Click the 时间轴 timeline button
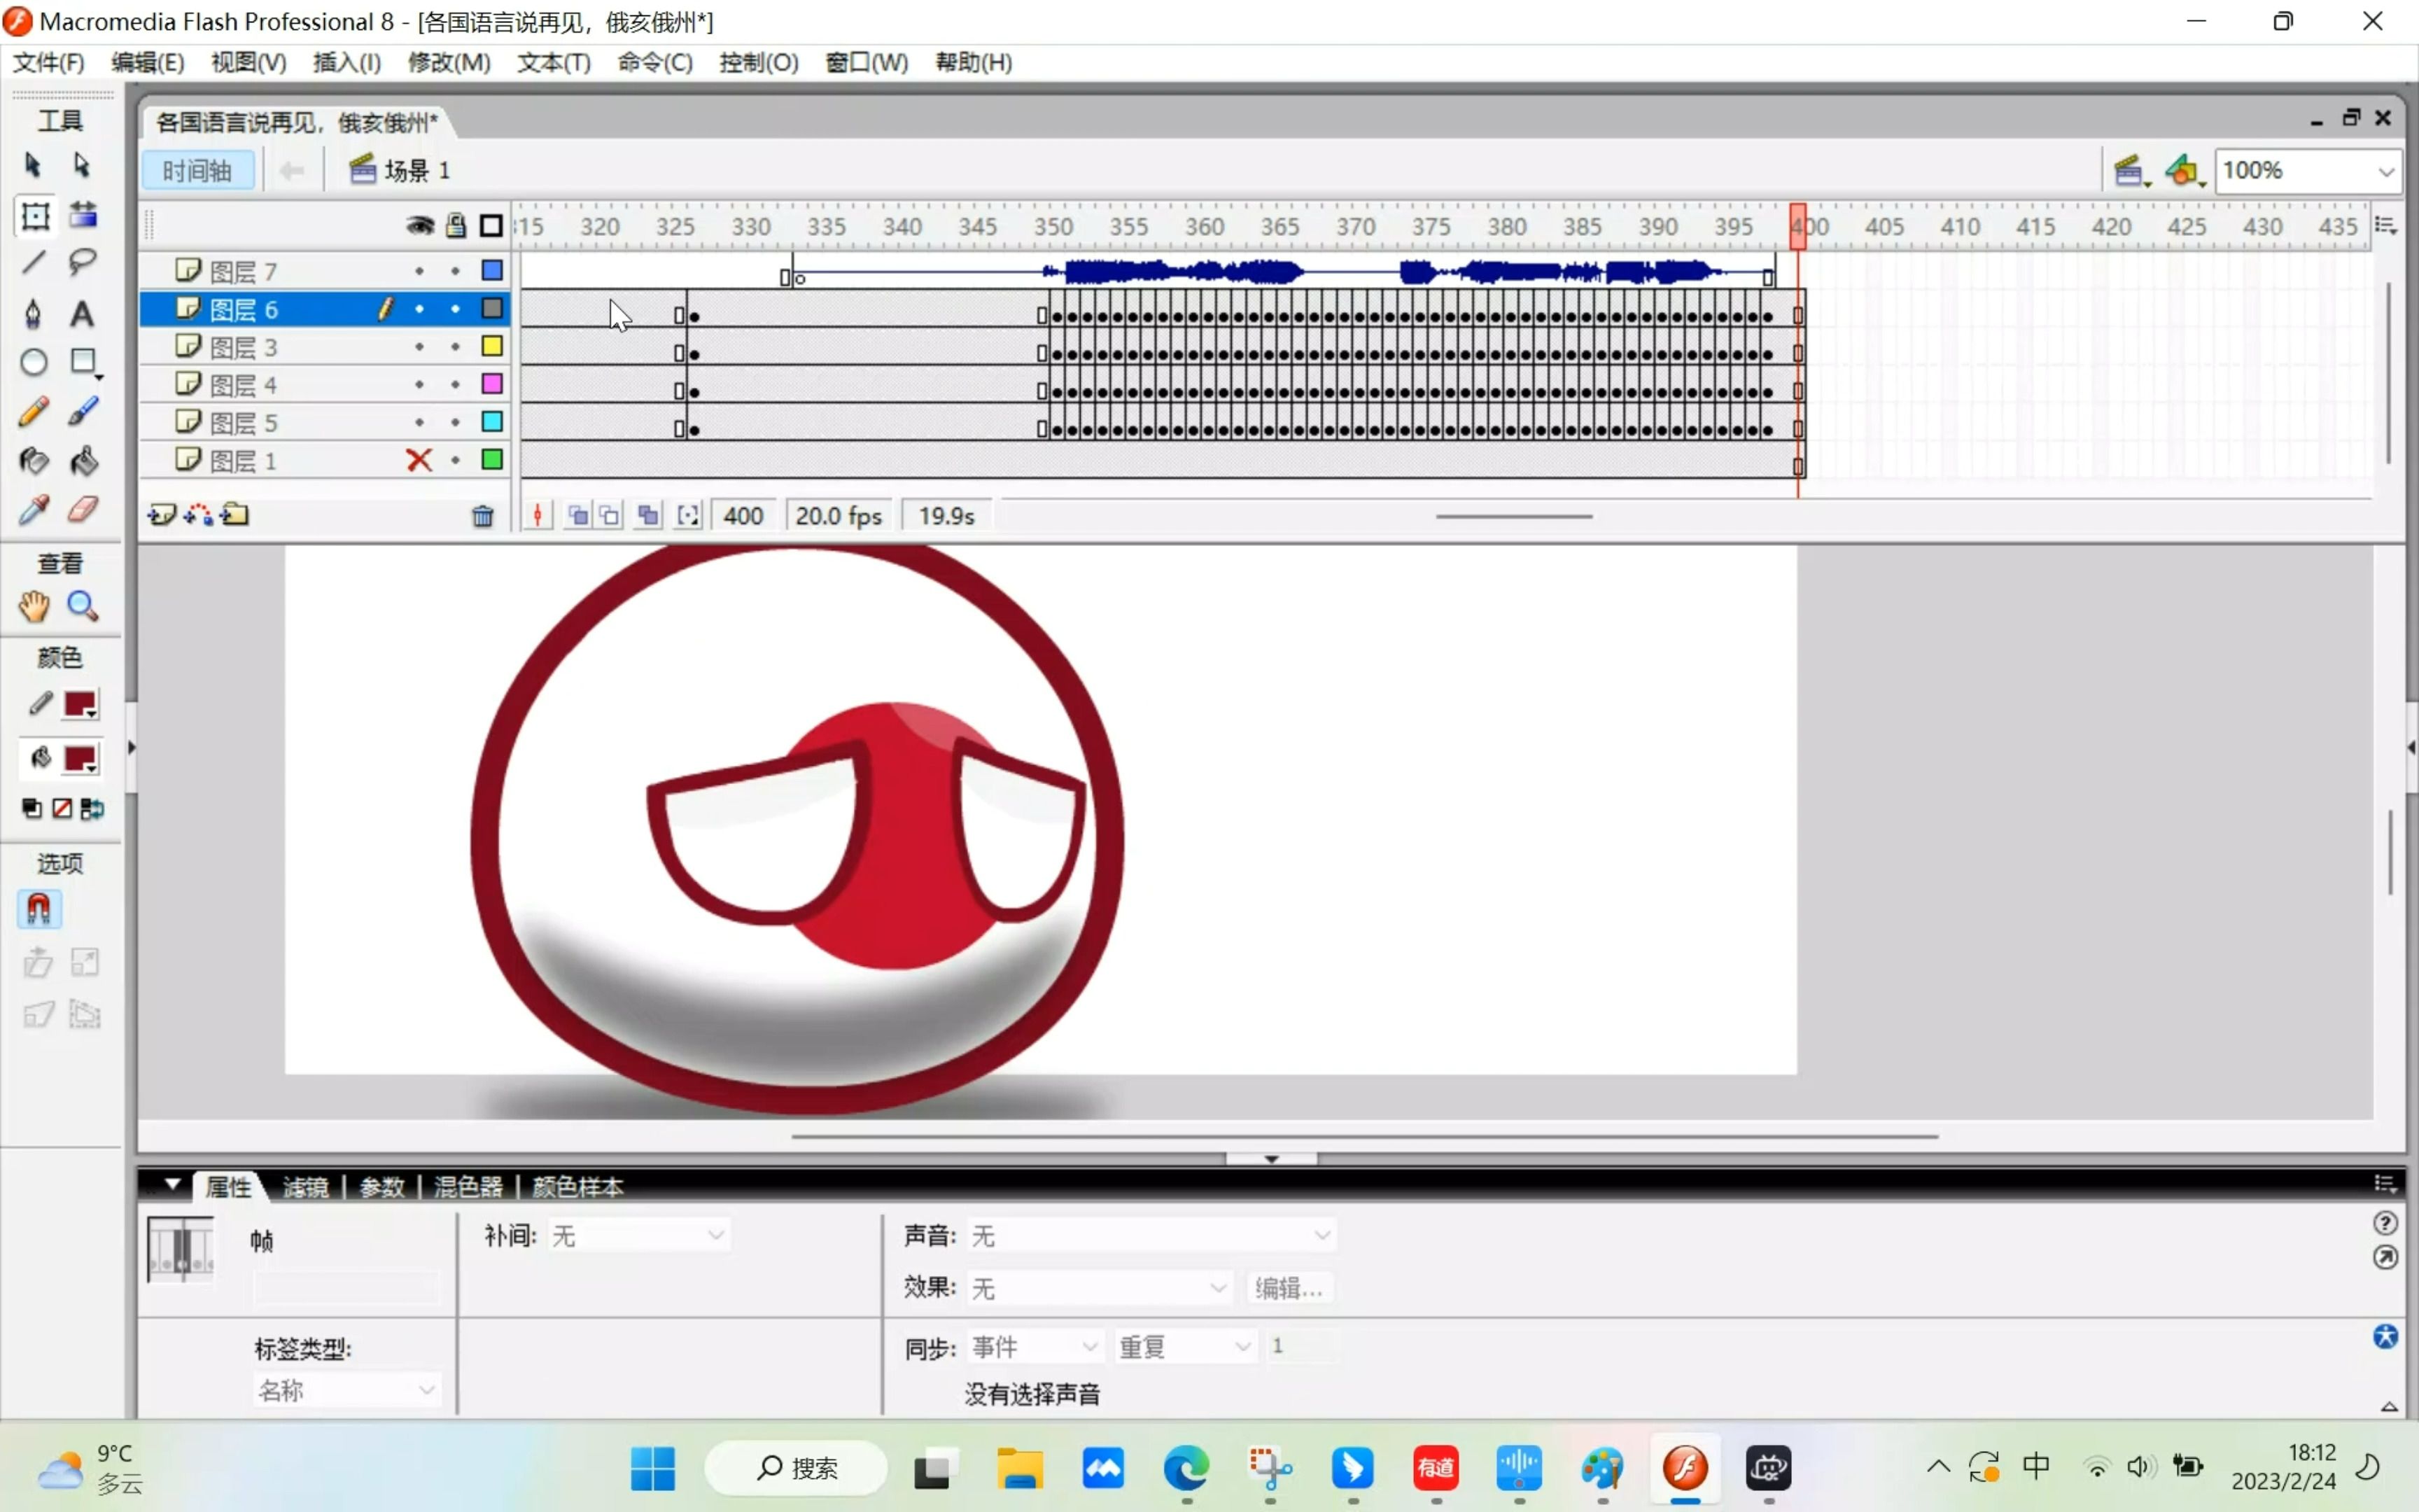 coord(197,171)
